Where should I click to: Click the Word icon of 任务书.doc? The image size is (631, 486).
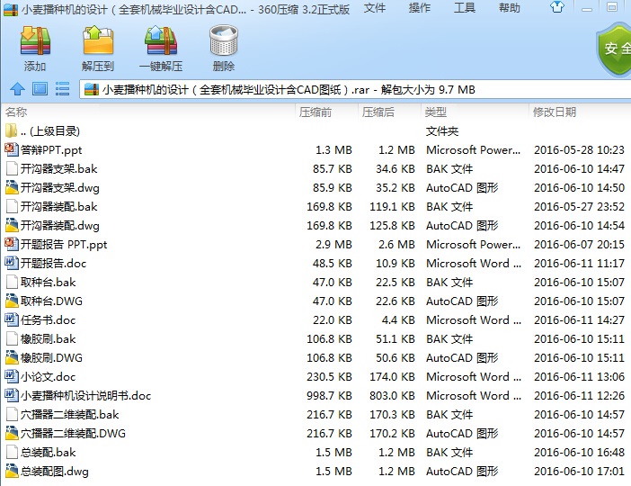(x=12, y=319)
